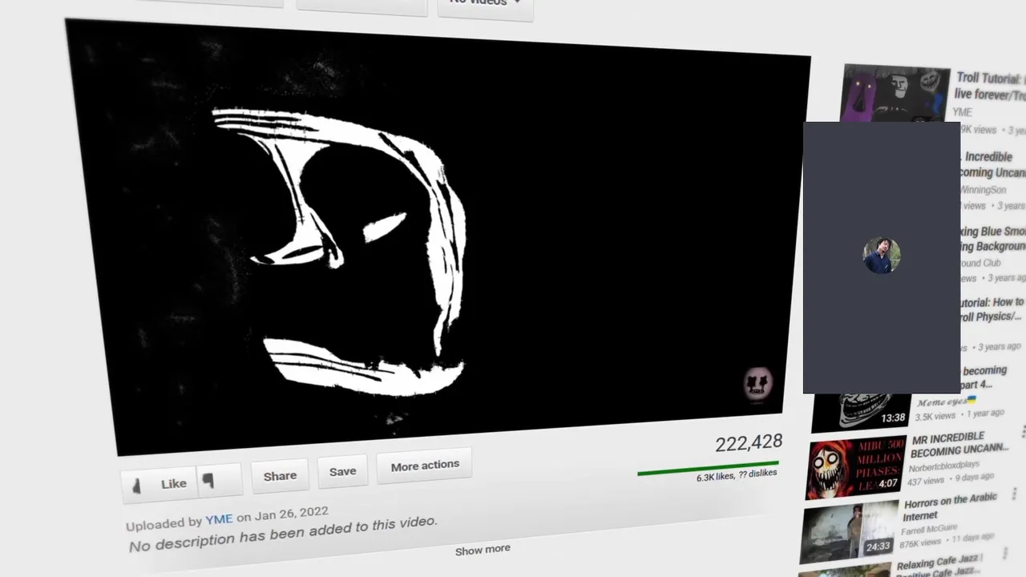Open the Share button
Image resolution: width=1026 pixels, height=577 pixels.
[280, 475]
